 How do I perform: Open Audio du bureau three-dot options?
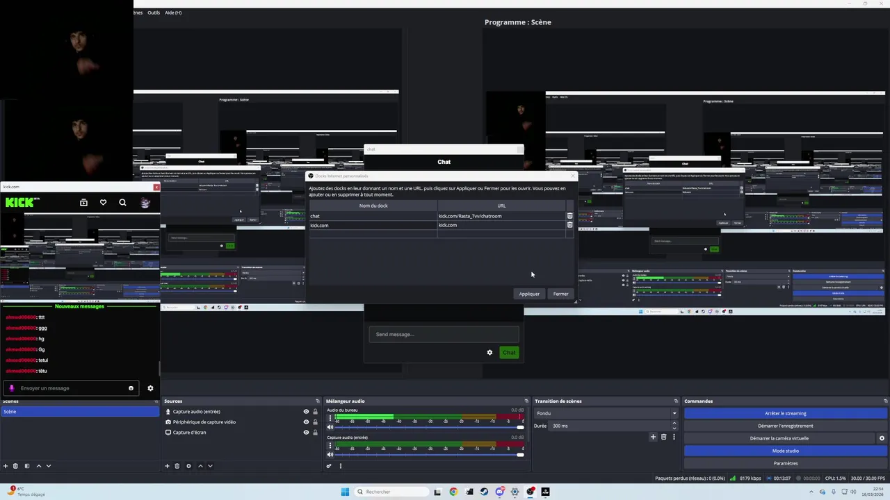pyautogui.click(x=330, y=417)
